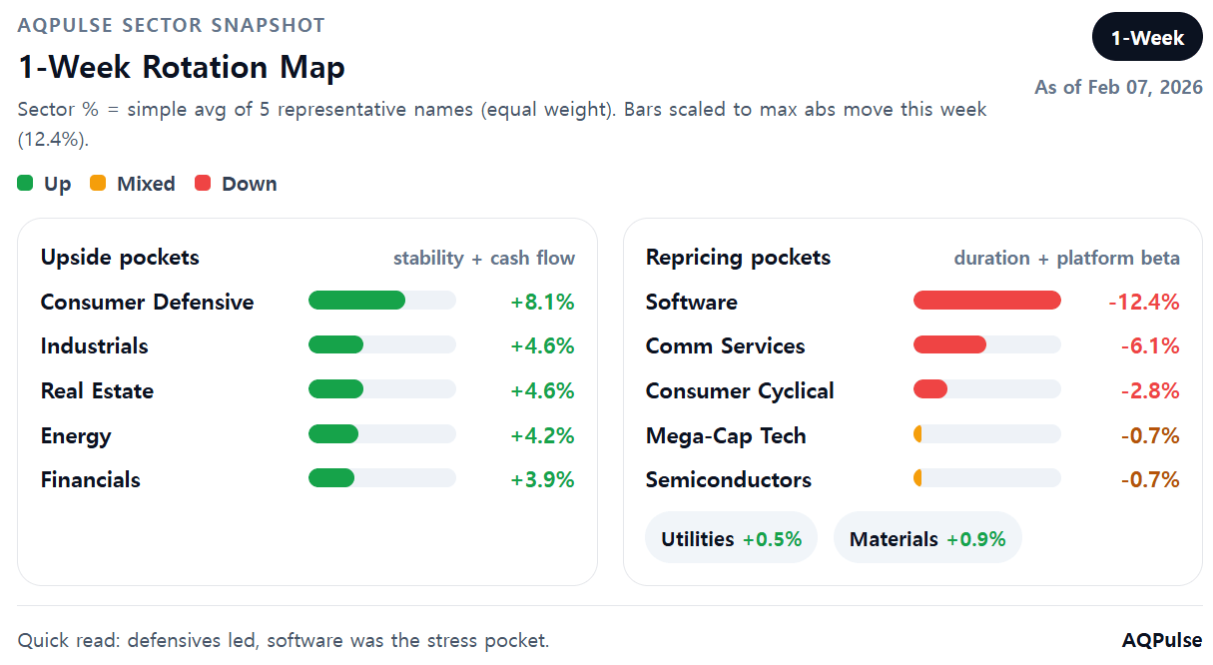The height and width of the screenshot is (665, 1213).
Task: Select the orange Mixed legend swatch
Action: click(x=98, y=184)
